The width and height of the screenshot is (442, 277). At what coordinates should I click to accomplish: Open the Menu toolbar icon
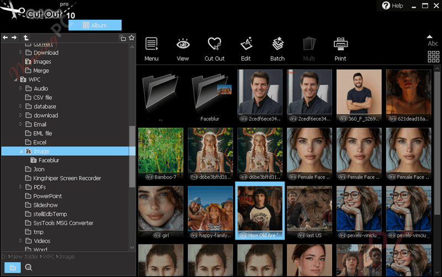tap(151, 49)
